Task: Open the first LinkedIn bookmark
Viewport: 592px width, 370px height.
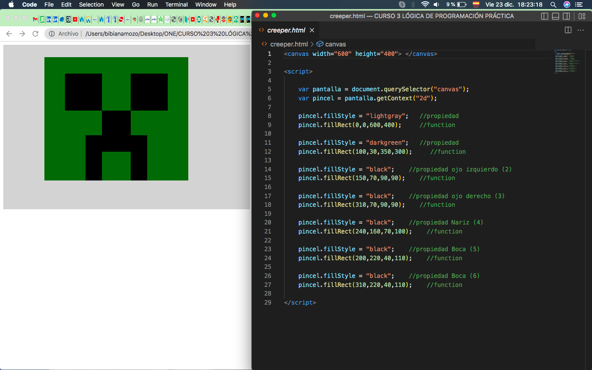Action: (x=49, y=19)
